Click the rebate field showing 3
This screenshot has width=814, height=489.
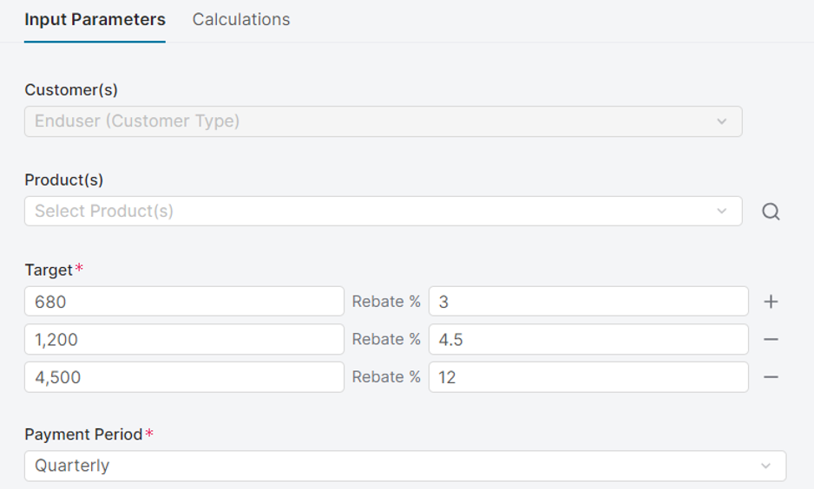click(588, 302)
